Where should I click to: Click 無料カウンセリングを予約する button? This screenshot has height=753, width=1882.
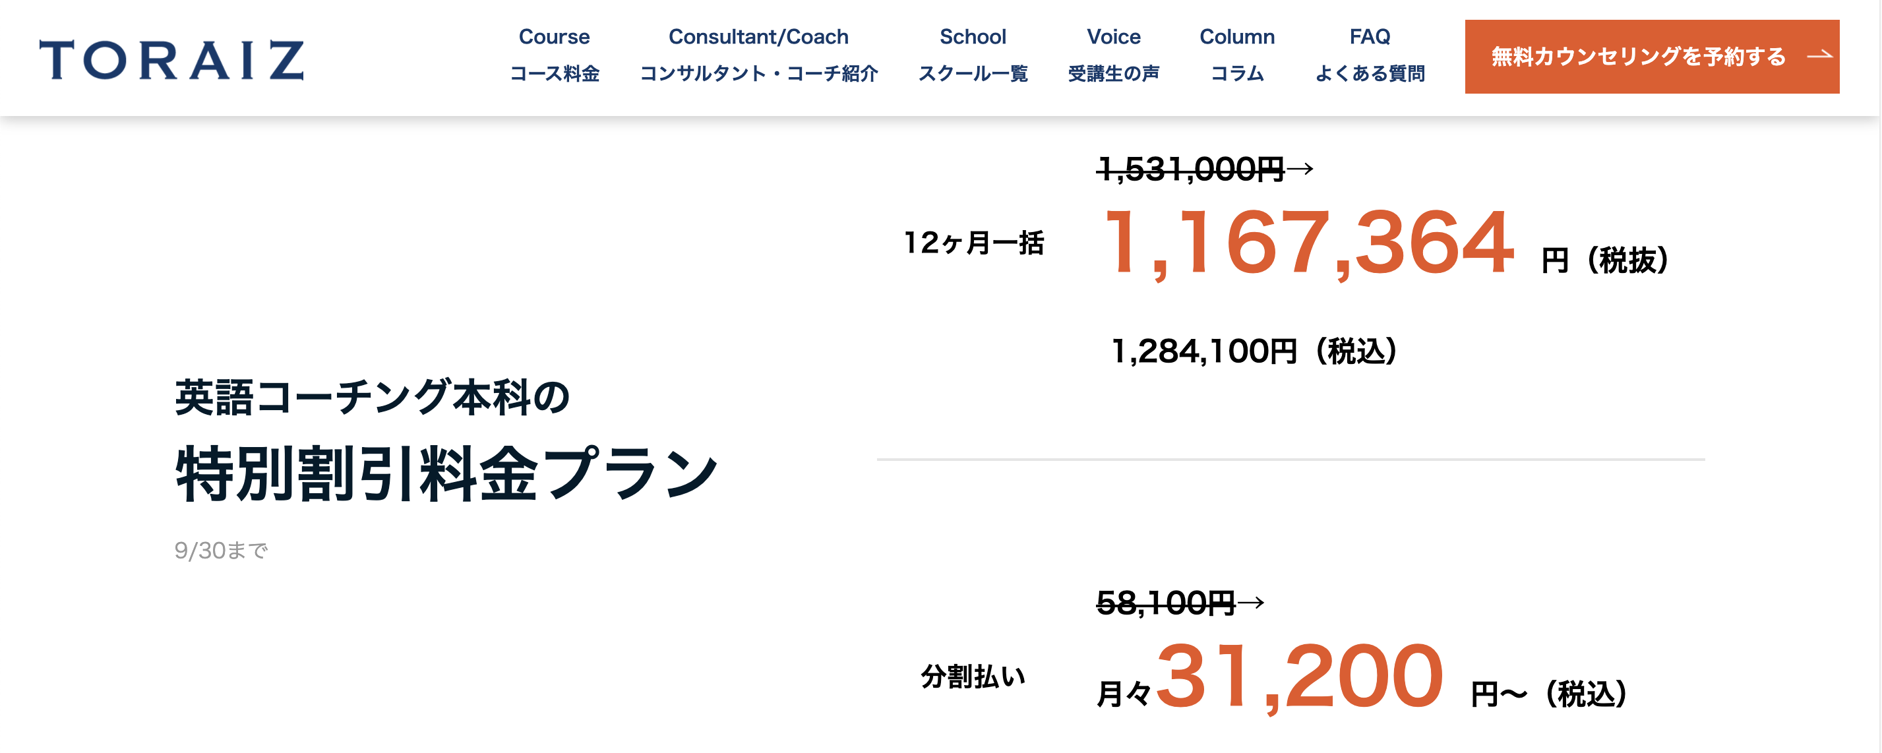(x=1652, y=56)
